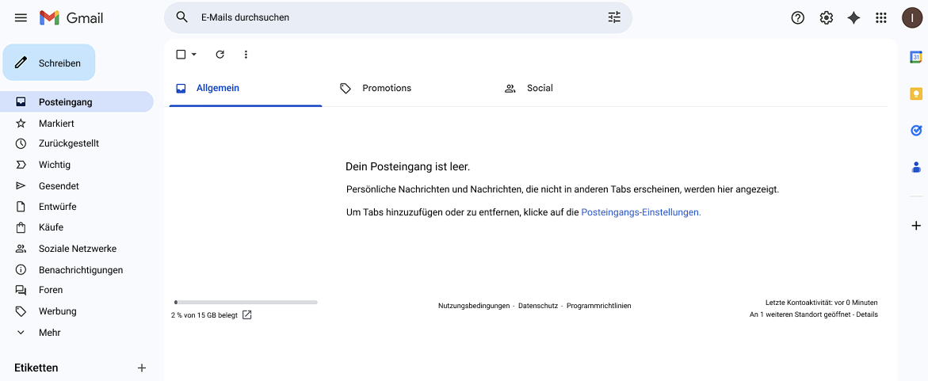Screen dimensions: 928x381
Task: Click 'Dein Posteingang ist leer.' text
Action: pos(408,167)
